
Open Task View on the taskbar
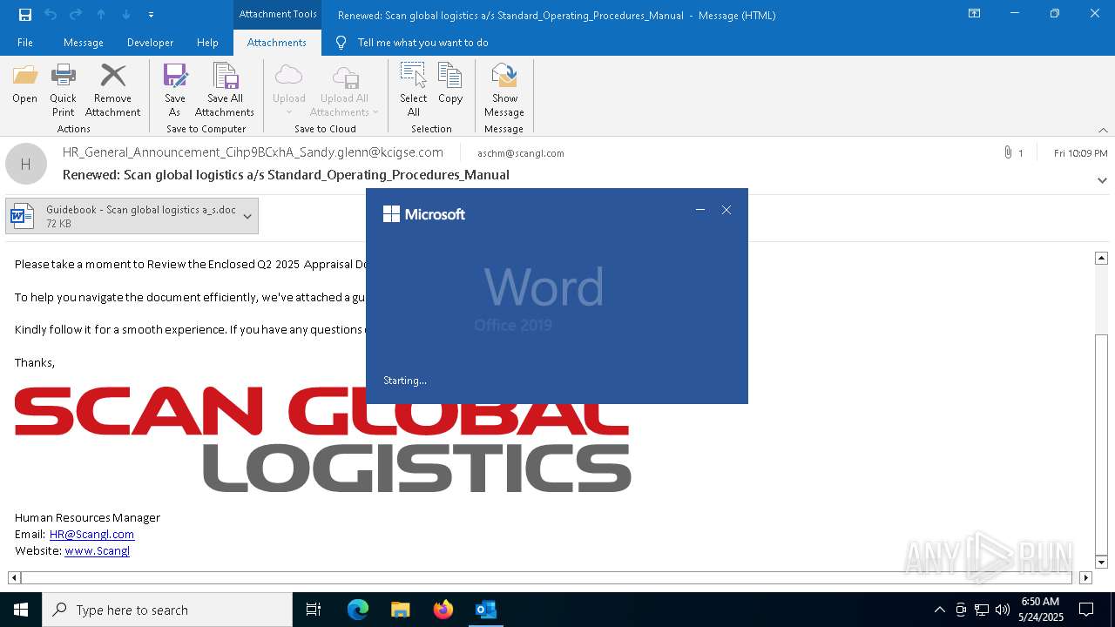(x=314, y=610)
